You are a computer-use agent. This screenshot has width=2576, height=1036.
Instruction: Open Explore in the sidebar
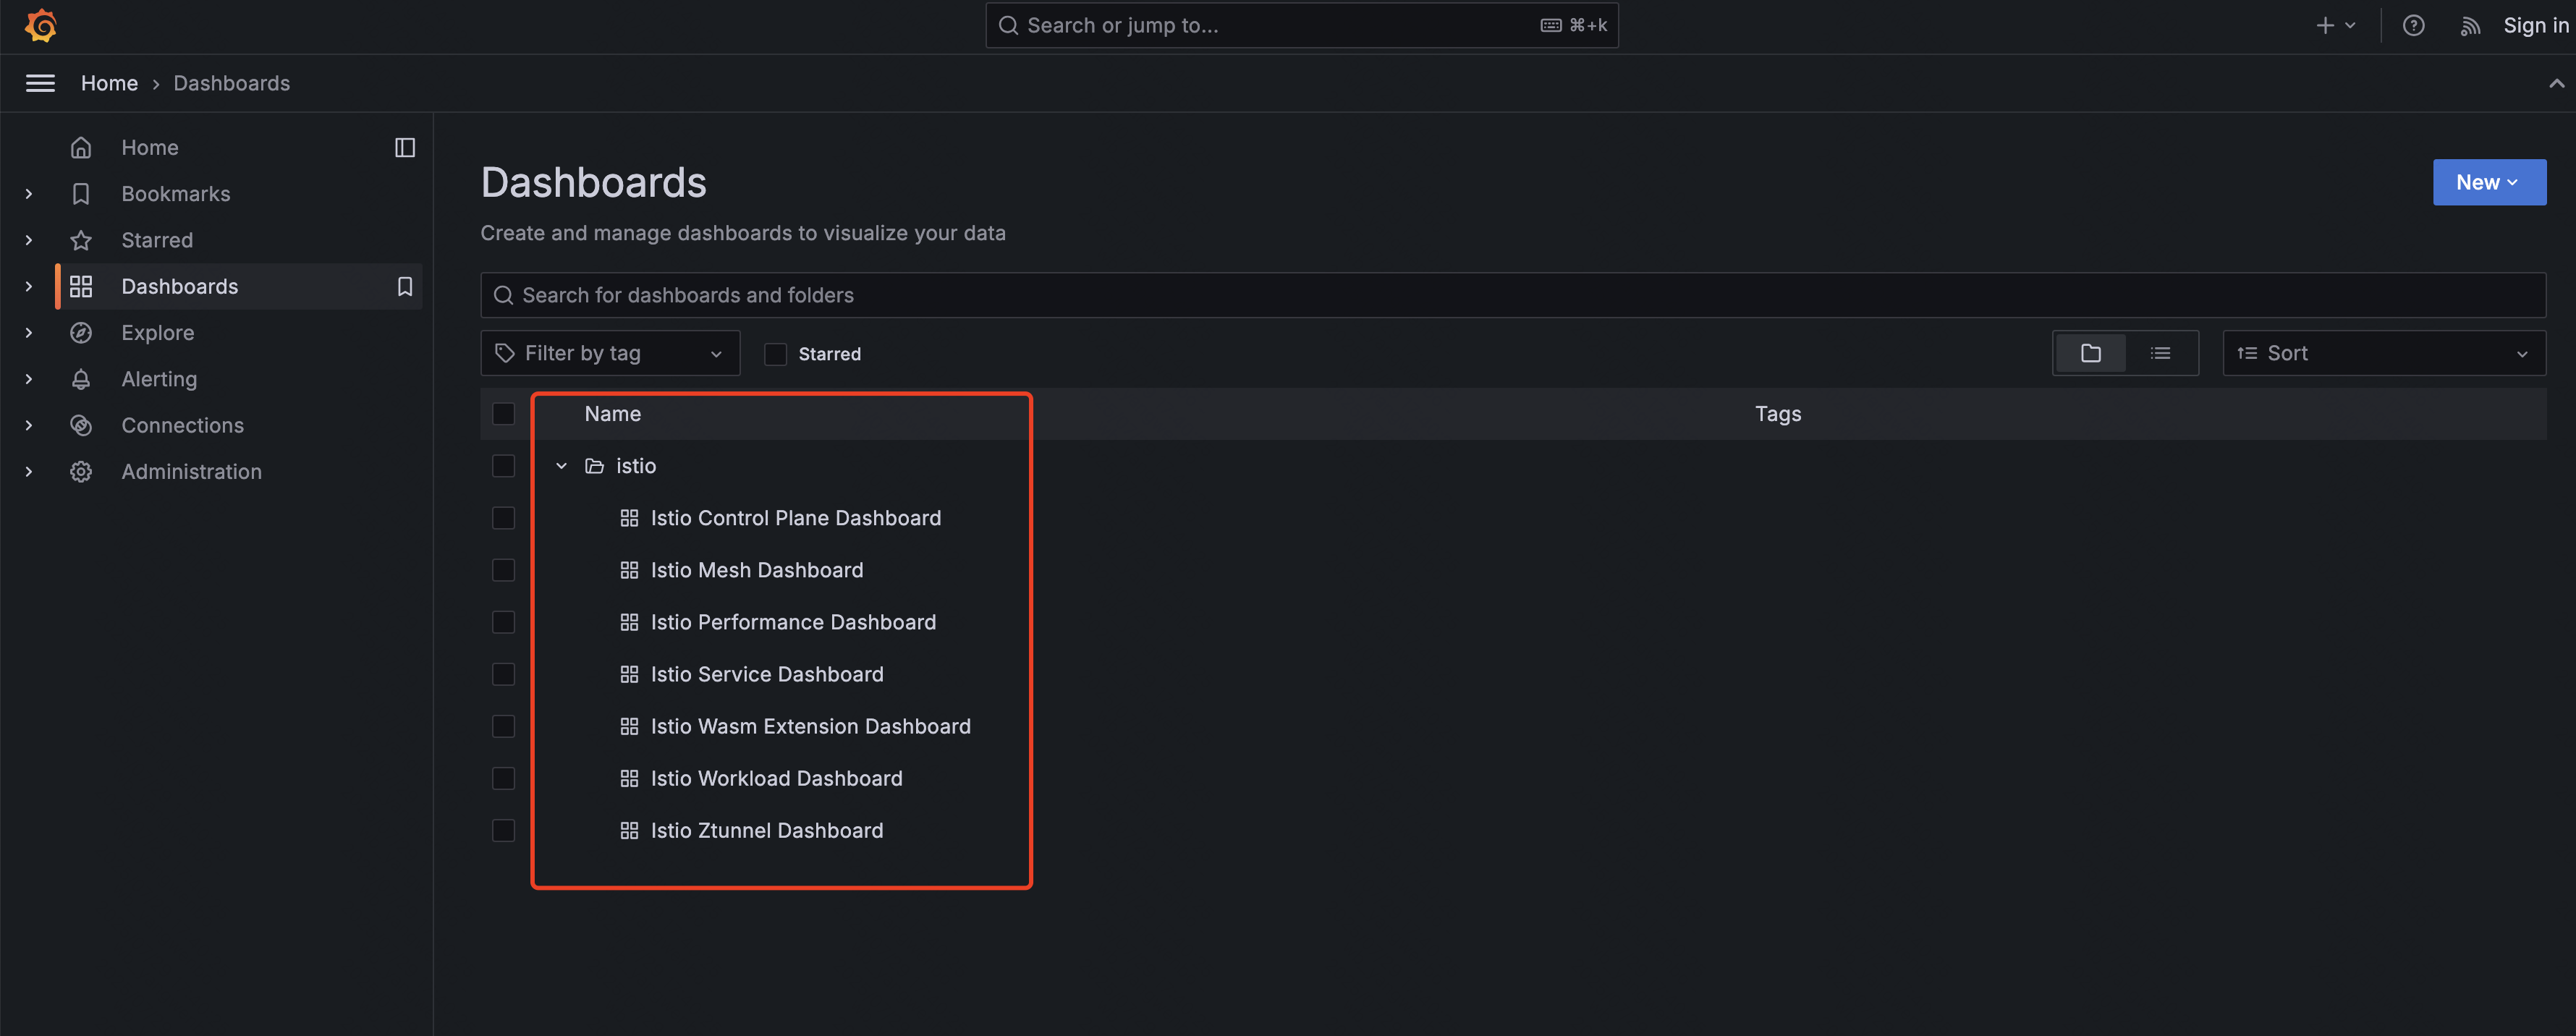tap(158, 333)
